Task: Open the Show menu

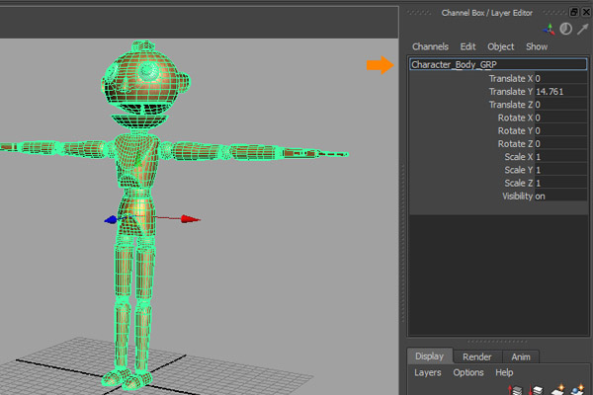Action: tap(537, 46)
